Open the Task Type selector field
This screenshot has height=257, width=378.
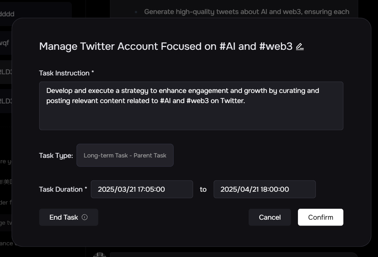coord(125,156)
